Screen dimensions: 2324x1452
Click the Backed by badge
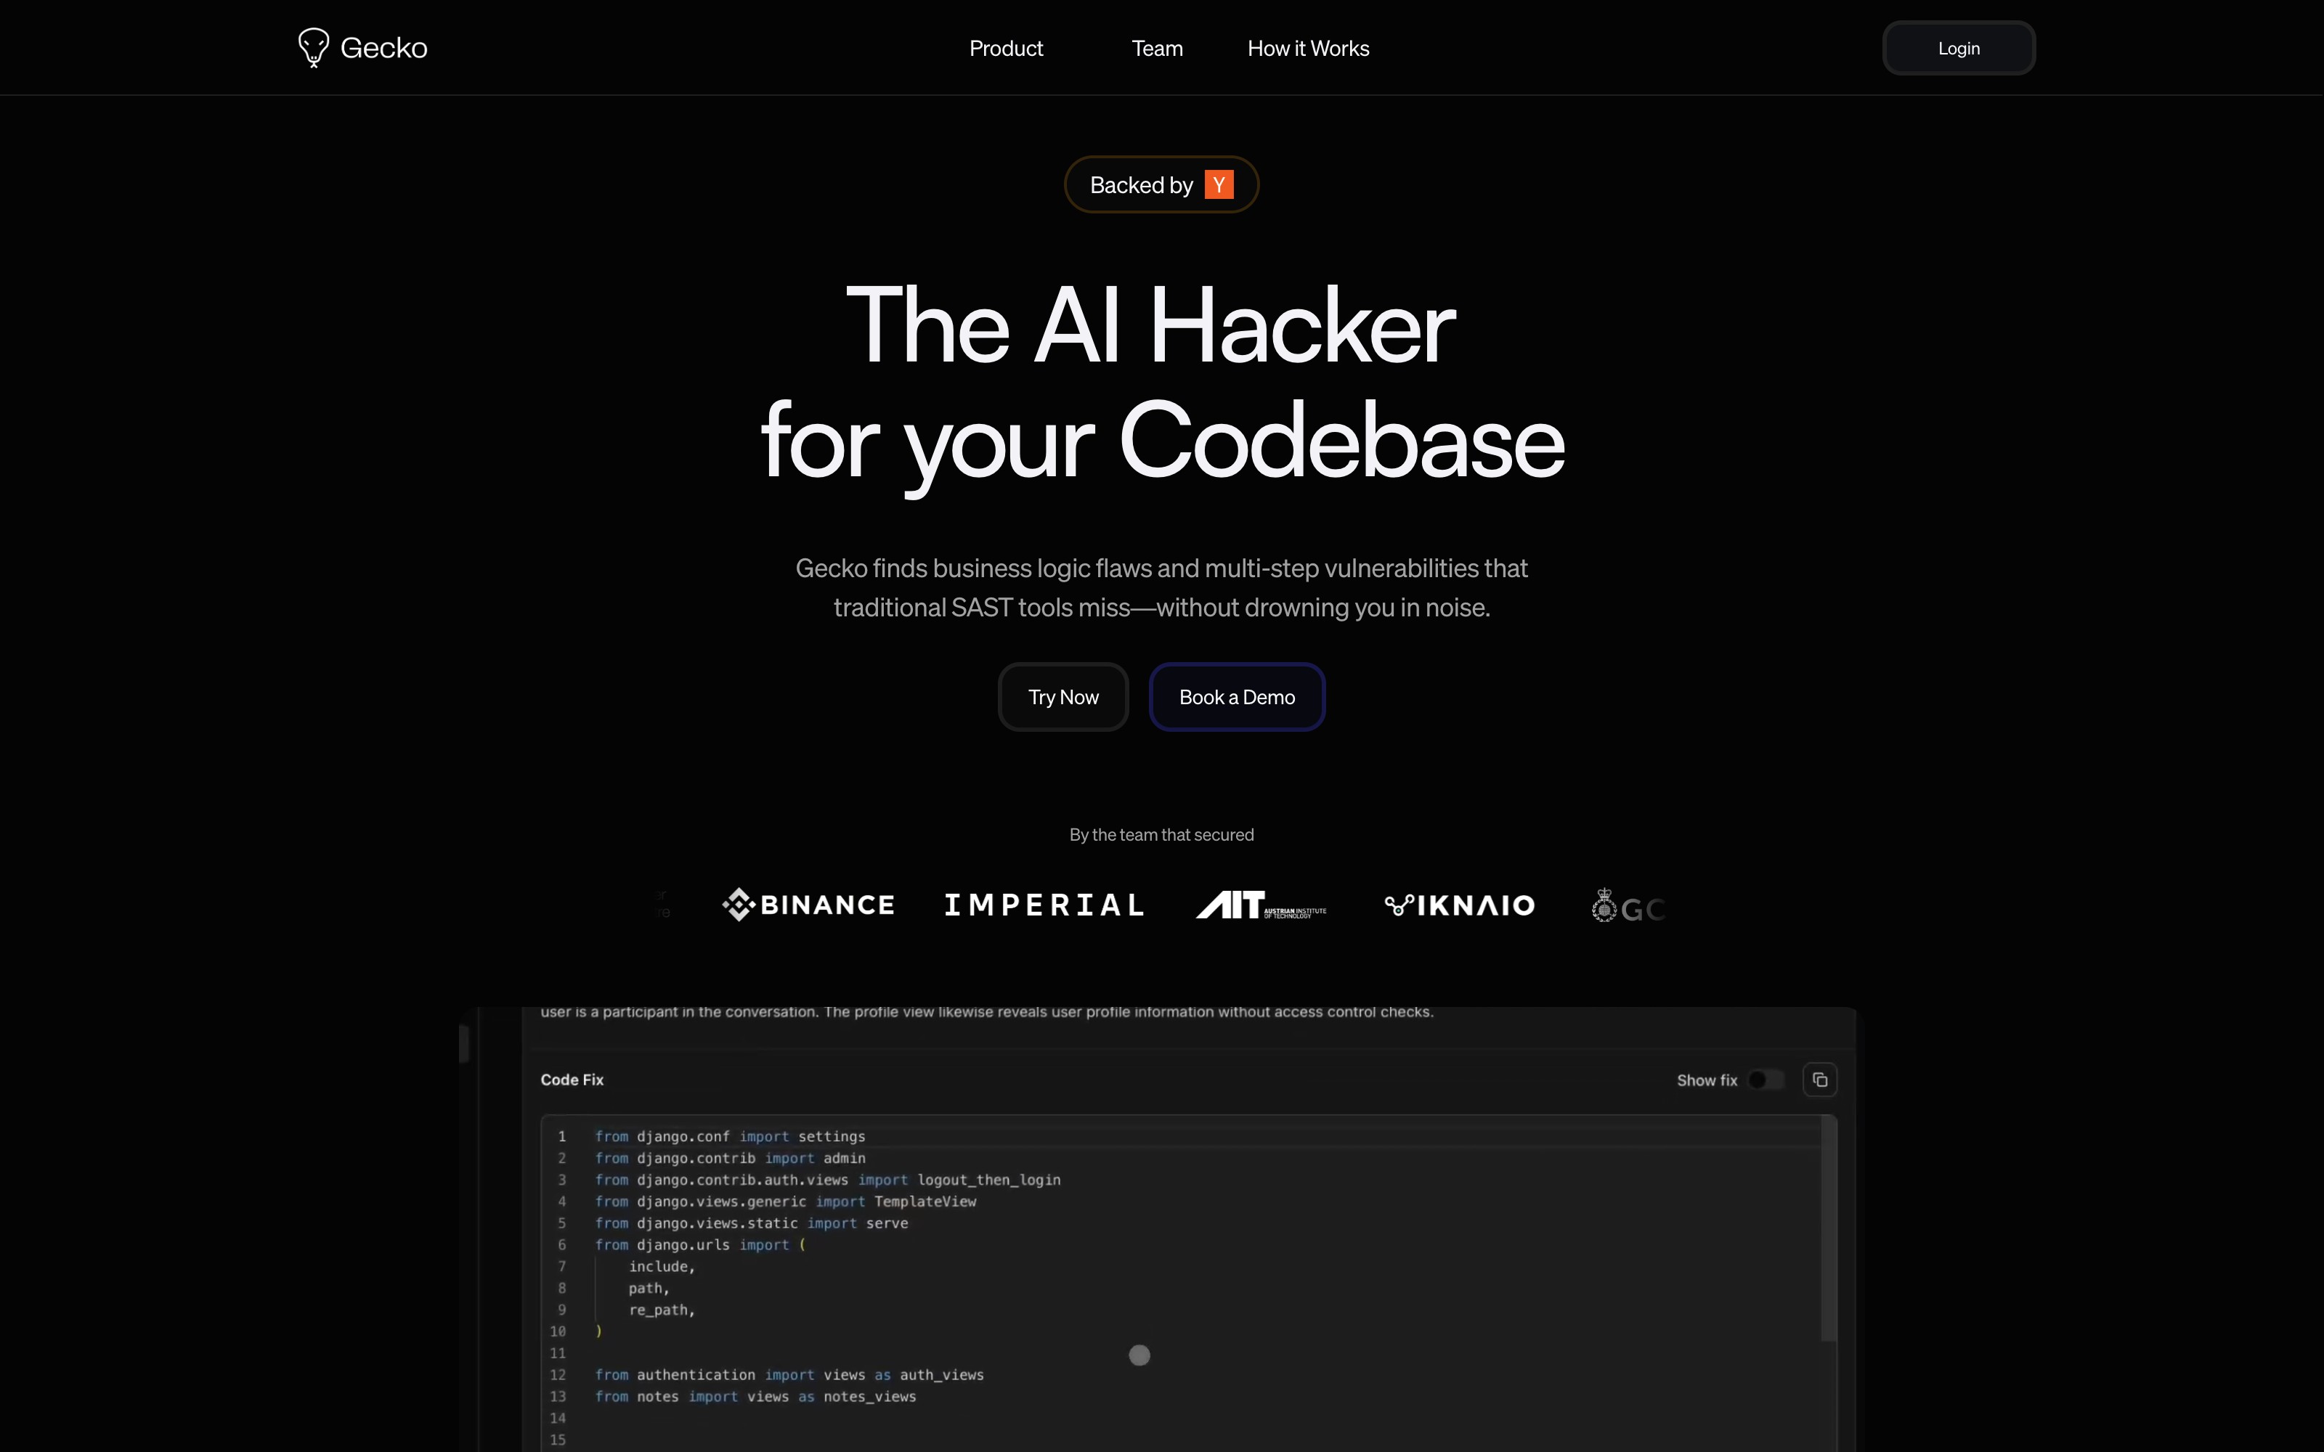pyautogui.click(x=1141, y=184)
